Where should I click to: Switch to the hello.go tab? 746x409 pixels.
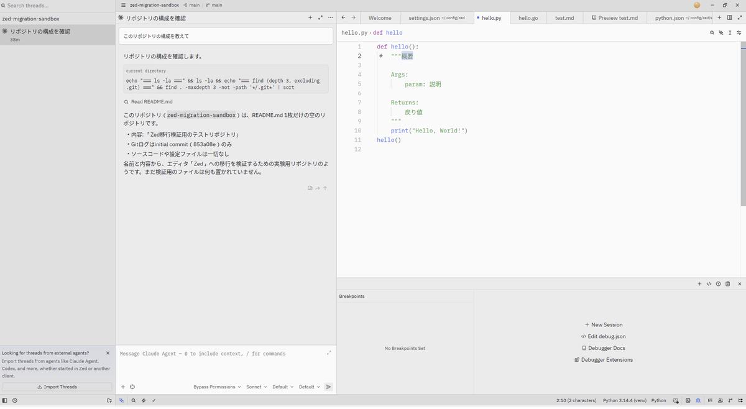point(528,18)
